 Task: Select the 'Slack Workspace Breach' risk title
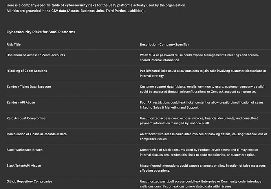tap(25, 150)
